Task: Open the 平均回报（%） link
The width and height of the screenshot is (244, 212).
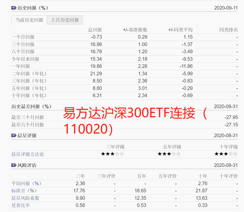Action: coord(26,184)
